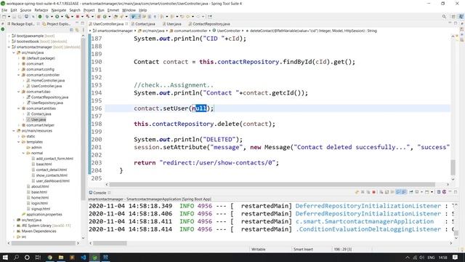Collapse the com.smart.dao package
Image resolution: width=465 pixels, height=262 pixels.
(19, 92)
